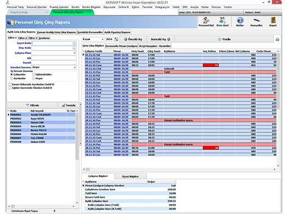Click the red late cell in 28.11.16 row
Viewport: 288px width, 214px height.
click(211, 148)
